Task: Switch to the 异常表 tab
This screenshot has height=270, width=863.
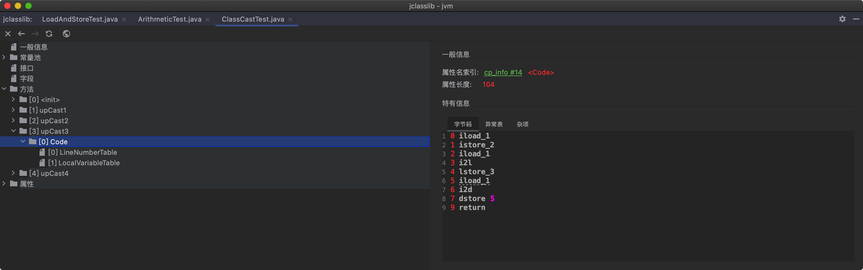Action: (x=494, y=124)
